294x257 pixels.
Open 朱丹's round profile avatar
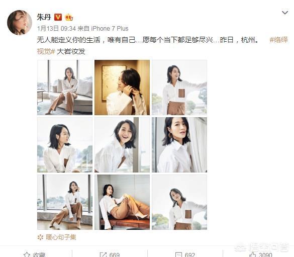tap(20, 23)
